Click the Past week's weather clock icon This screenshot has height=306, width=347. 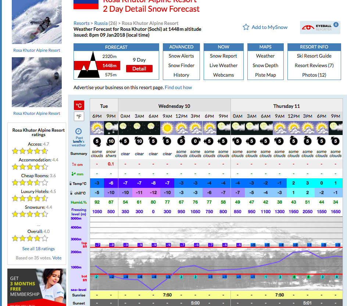click(x=79, y=131)
